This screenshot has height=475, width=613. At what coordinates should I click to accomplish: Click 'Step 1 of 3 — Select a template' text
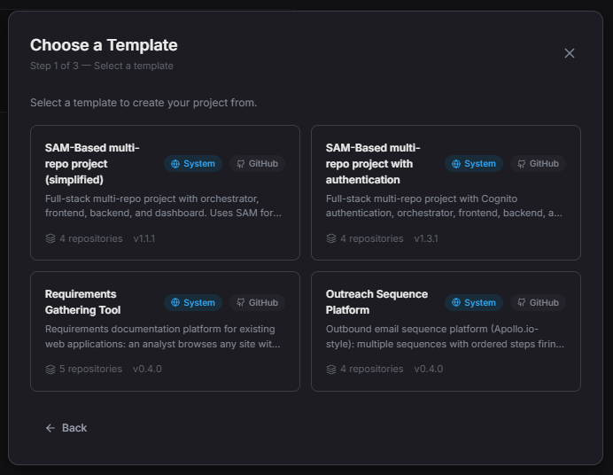click(x=102, y=66)
